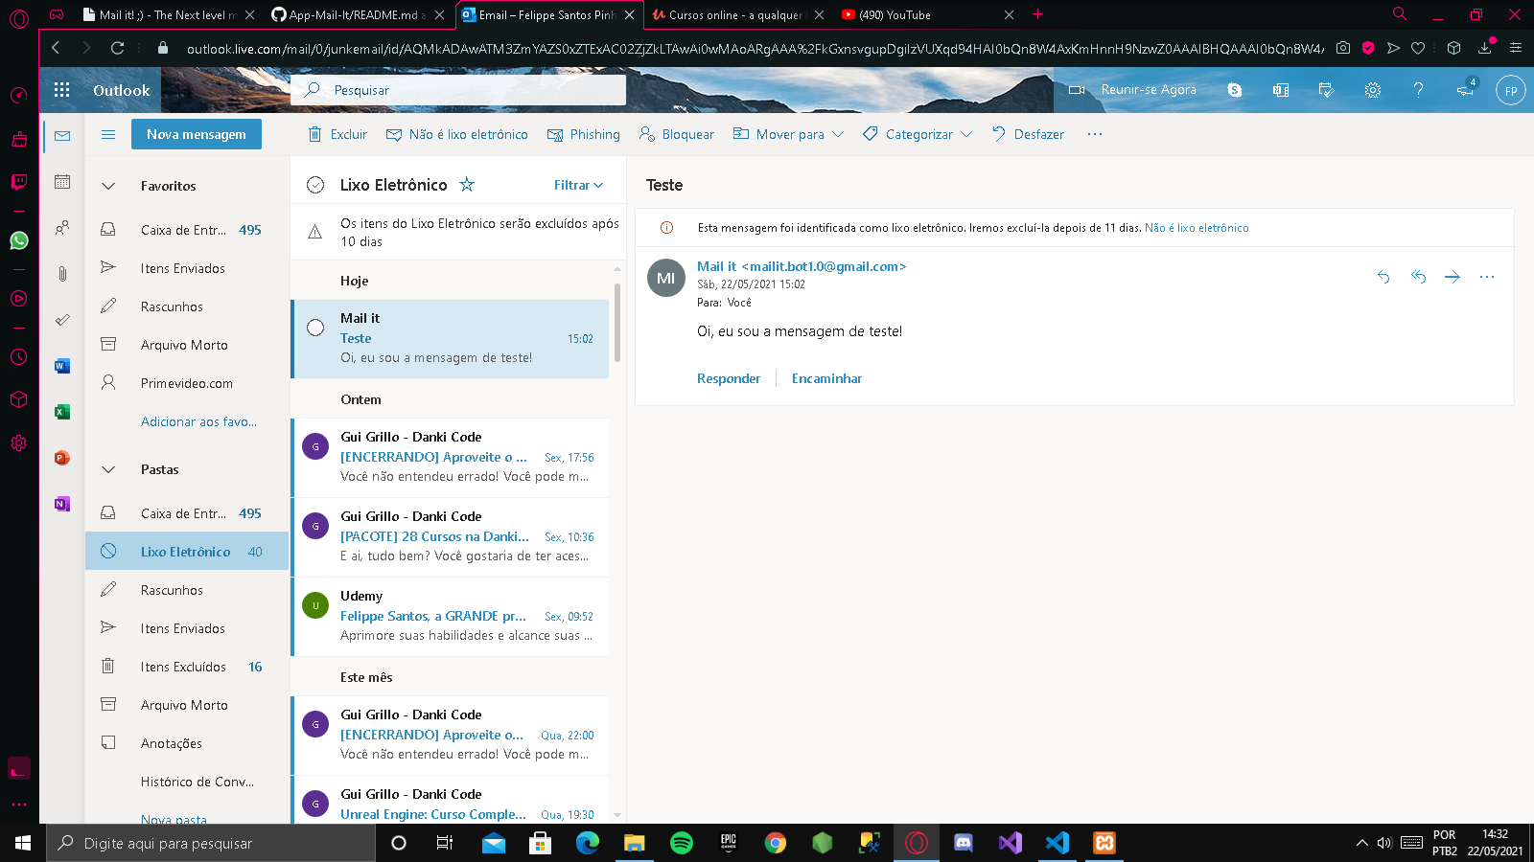1534x862 pixels.
Task: Expand the Categorizar dropdown arrow
Action: coord(966,134)
